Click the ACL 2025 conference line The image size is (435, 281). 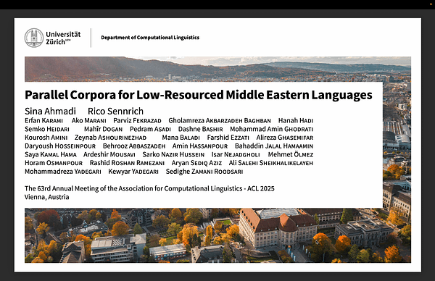(149, 188)
